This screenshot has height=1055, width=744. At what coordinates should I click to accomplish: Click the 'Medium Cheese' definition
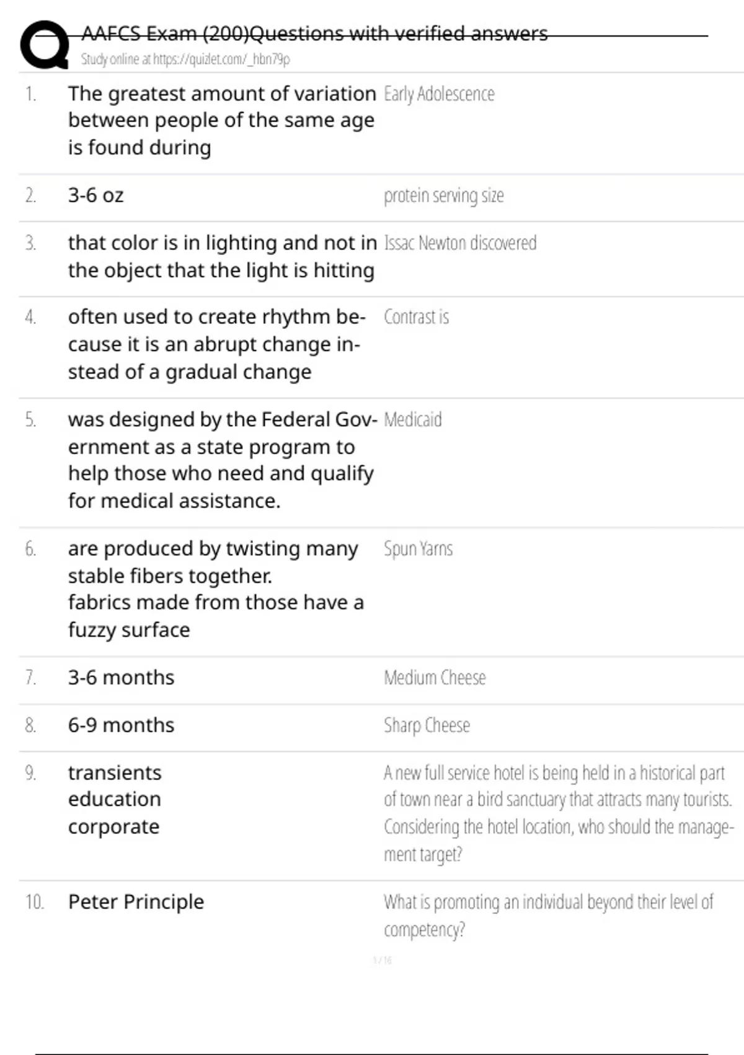pyautogui.click(x=435, y=678)
